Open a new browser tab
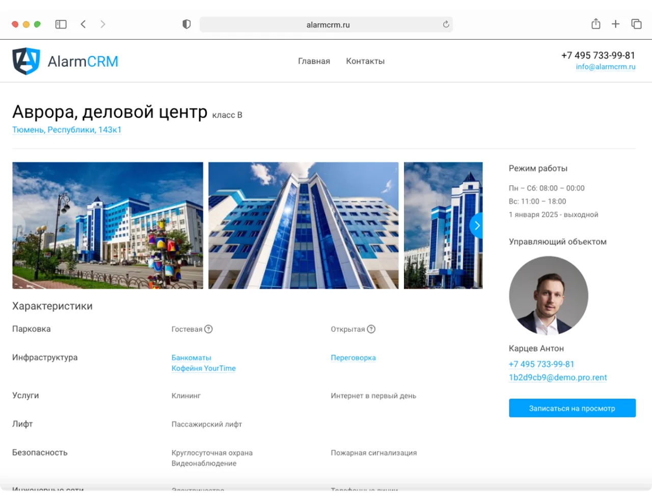 pyautogui.click(x=616, y=24)
